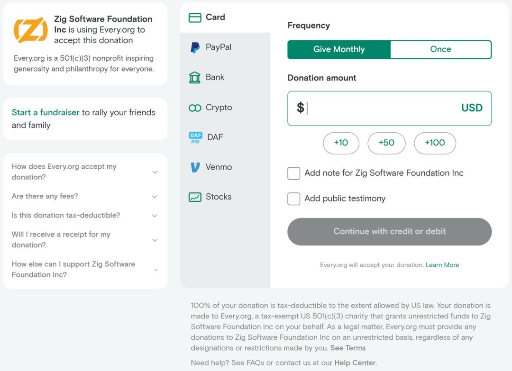This screenshot has height=371, width=512.
Task: Enable Add note for Zig Software Foundation
Action: [294, 173]
